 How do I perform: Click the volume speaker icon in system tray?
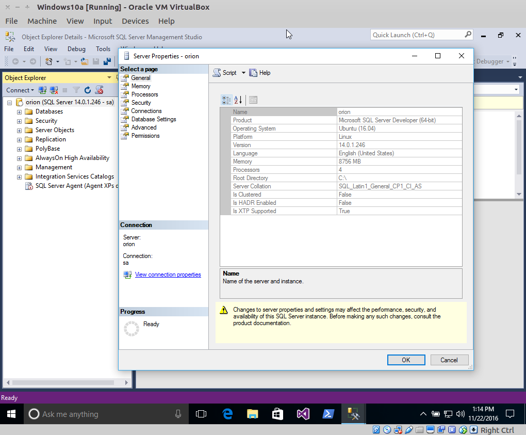click(x=461, y=414)
